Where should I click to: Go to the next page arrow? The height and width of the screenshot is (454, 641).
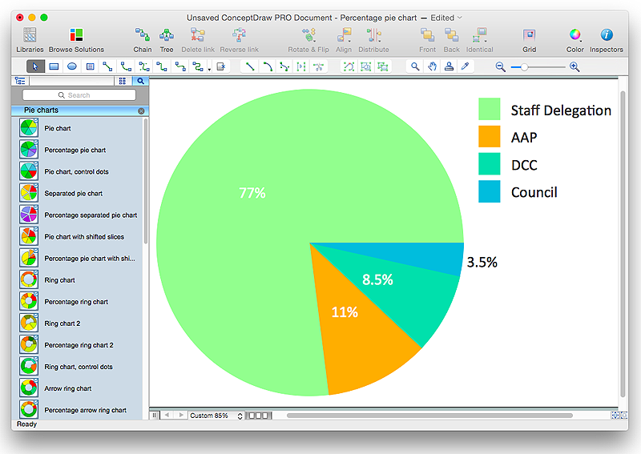[181, 416]
